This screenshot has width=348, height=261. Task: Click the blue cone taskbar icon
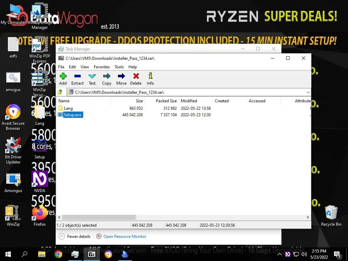[x=125, y=254]
